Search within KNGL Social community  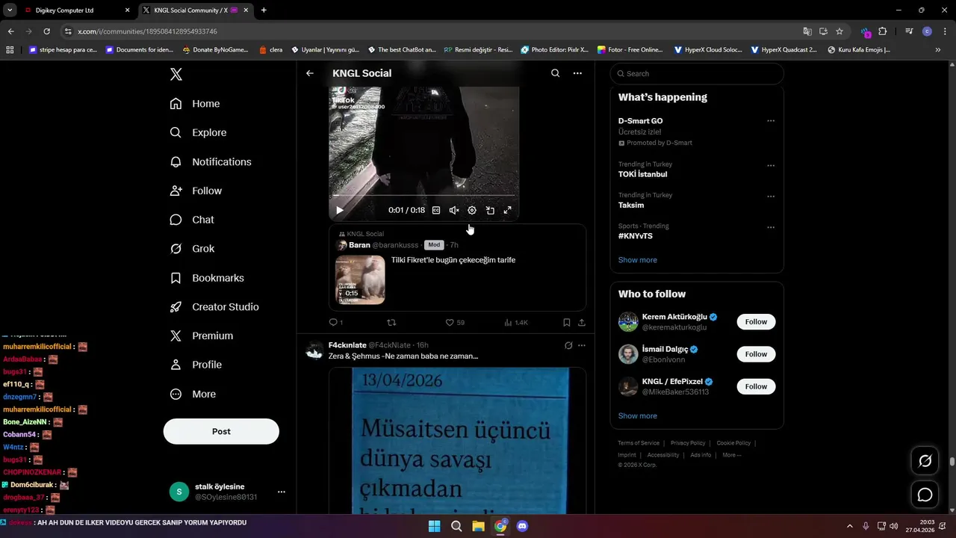point(555,73)
